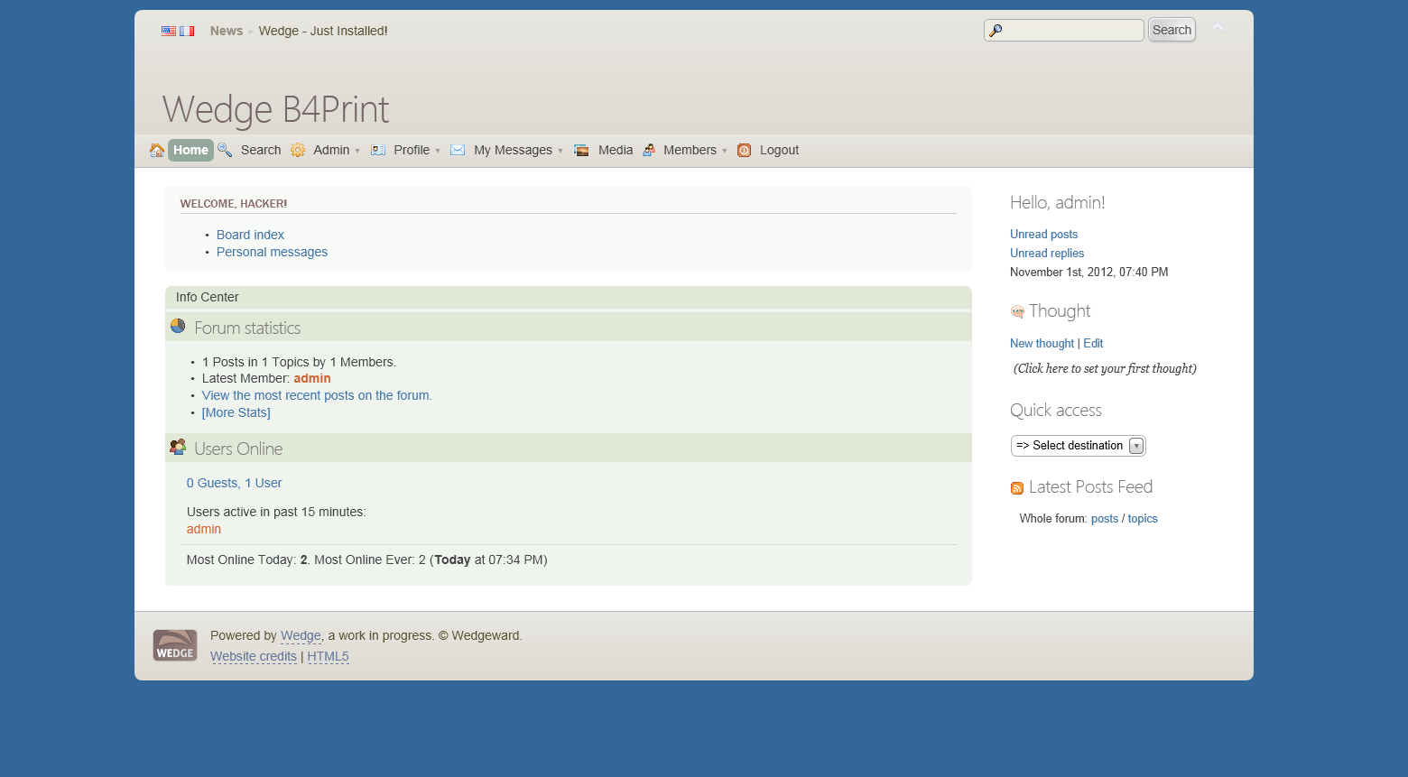Expand the Admin menu arrow
This screenshot has height=777, width=1408.
pyautogui.click(x=357, y=151)
